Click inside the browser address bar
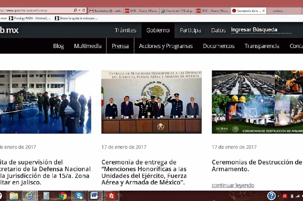This screenshot has width=303, height=201. [x=36, y=10]
